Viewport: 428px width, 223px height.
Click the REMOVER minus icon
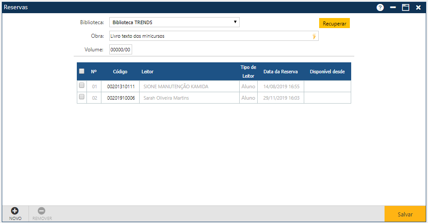pyautogui.click(x=42, y=211)
